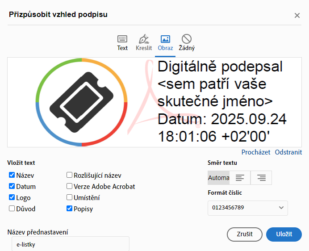
Task: Uncheck the Název checkbox
Action: pyautogui.click(x=12, y=176)
